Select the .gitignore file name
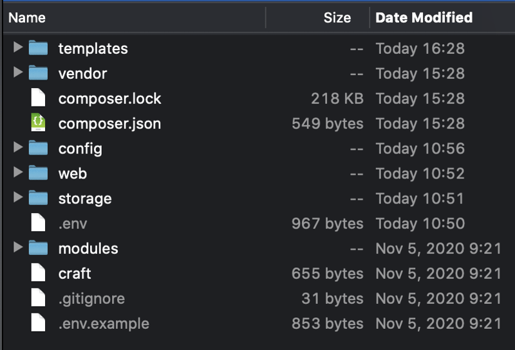515x350 pixels. 91,299
